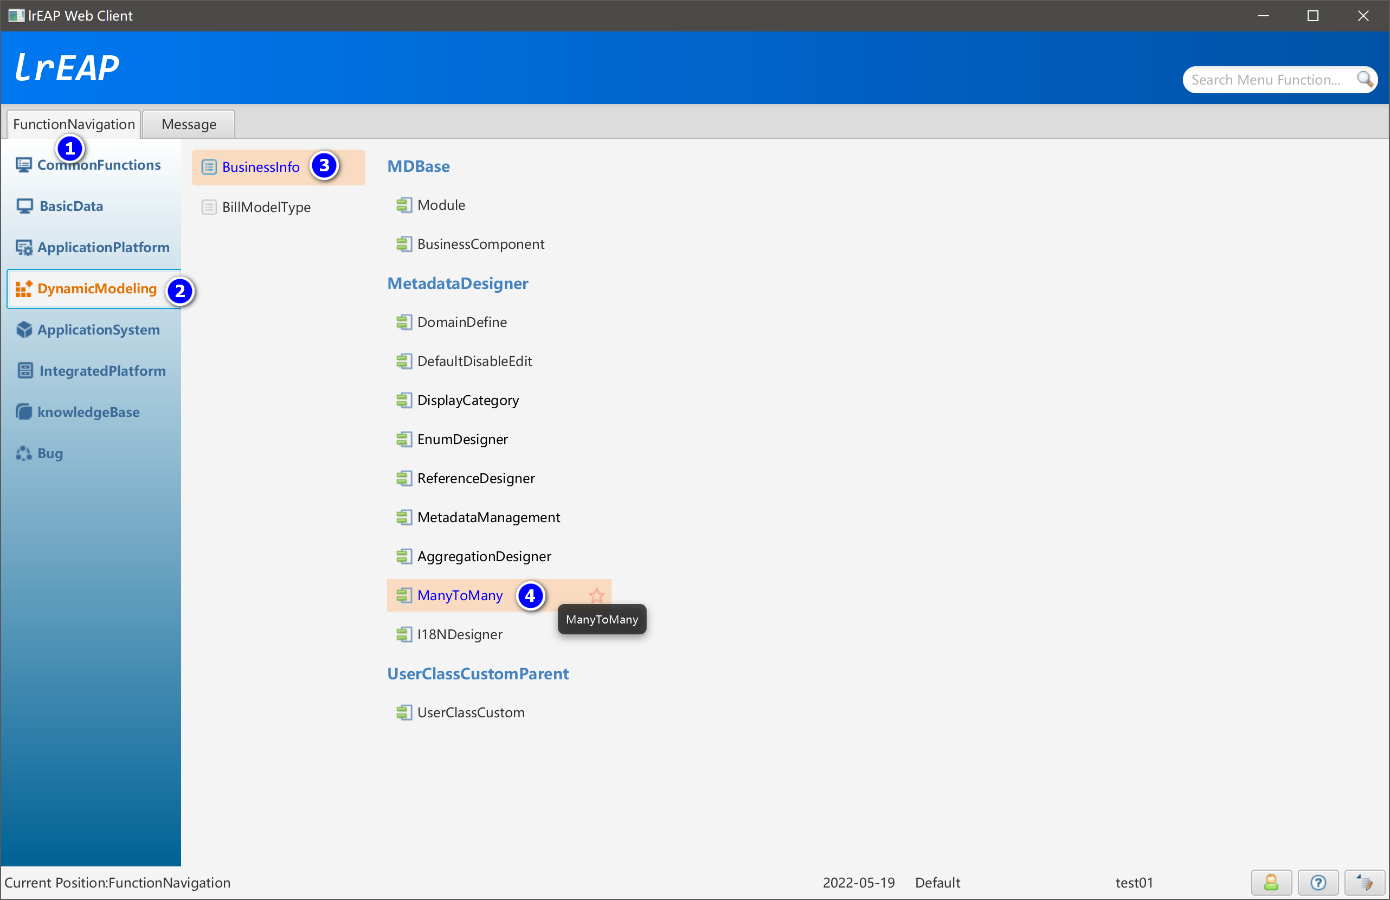Click the ApplicationSystem cube icon

click(24, 330)
